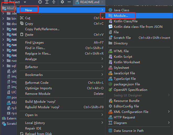Create a new File
The image size is (173, 135).
pyautogui.click(x=139, y=32)
